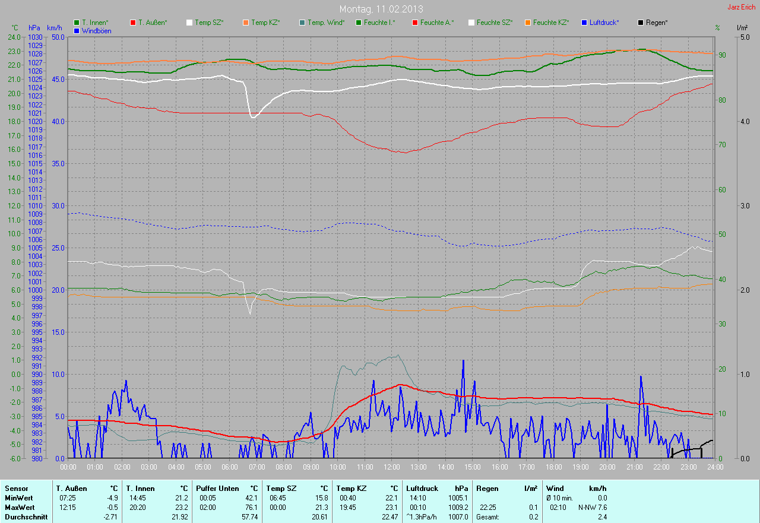Screen dimensions: 760x523
Task: Click the "Wind" column header in the table
Action: coord(555,489)
